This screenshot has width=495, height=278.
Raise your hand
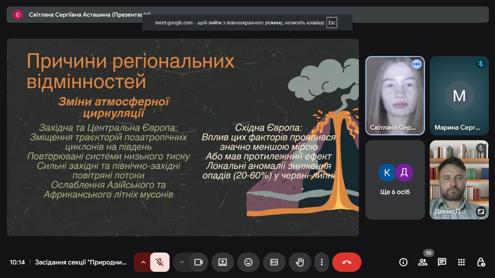(300, 262)
